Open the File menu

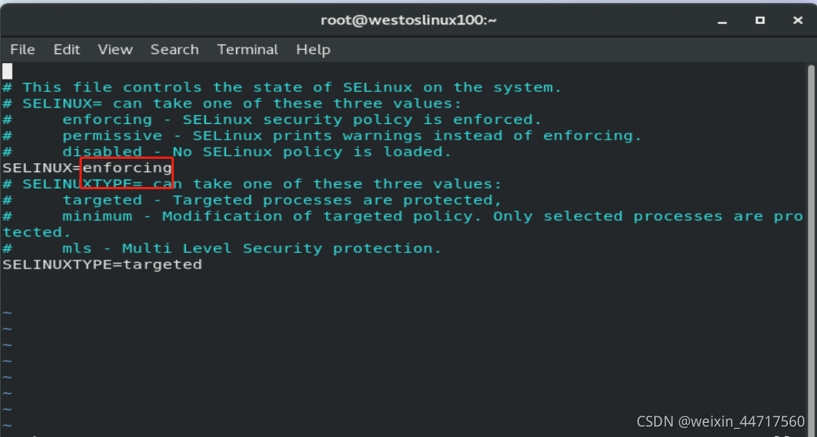coord(22,50)
